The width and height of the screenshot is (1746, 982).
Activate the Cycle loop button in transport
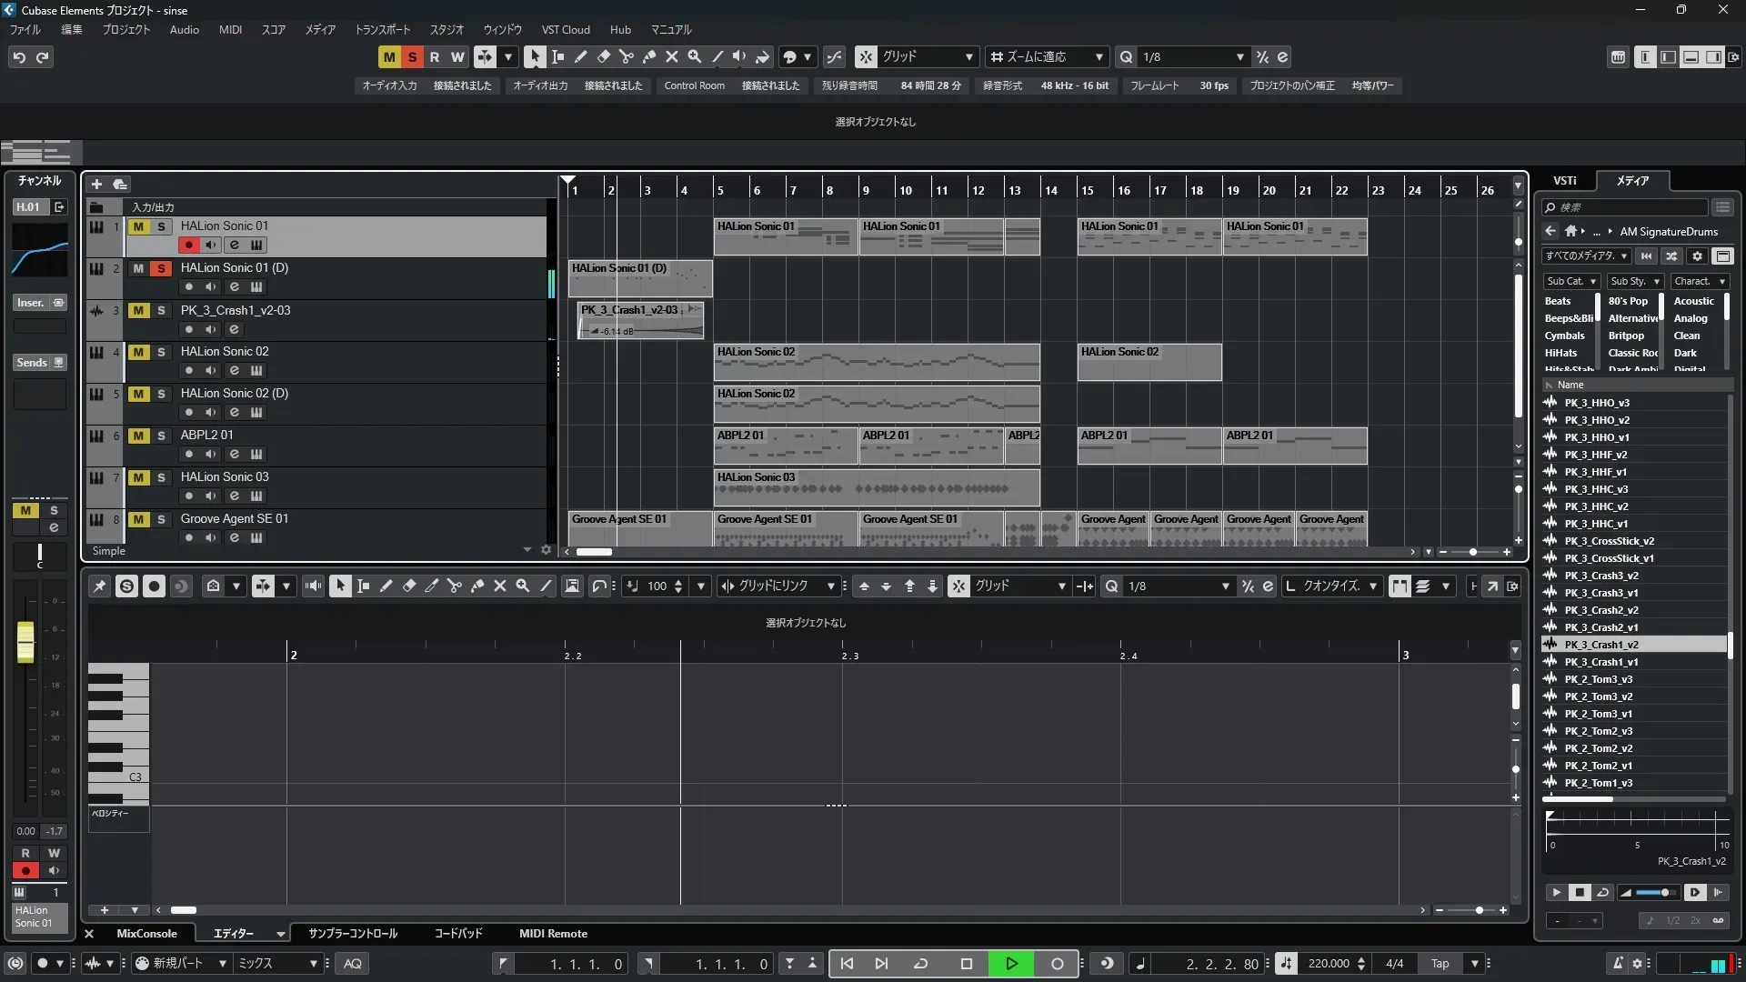pyautogui.click(x=920, y=964)
